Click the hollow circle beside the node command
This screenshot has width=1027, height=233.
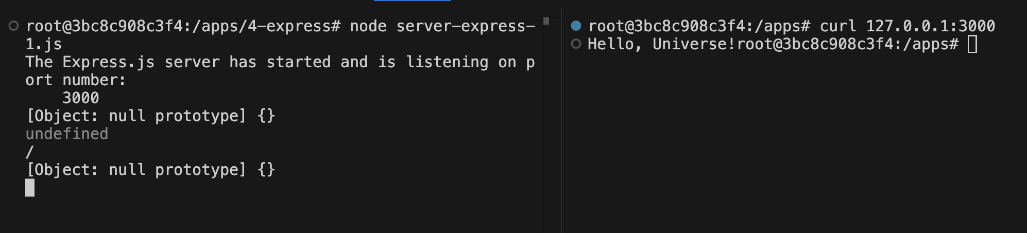click(14, 26)
